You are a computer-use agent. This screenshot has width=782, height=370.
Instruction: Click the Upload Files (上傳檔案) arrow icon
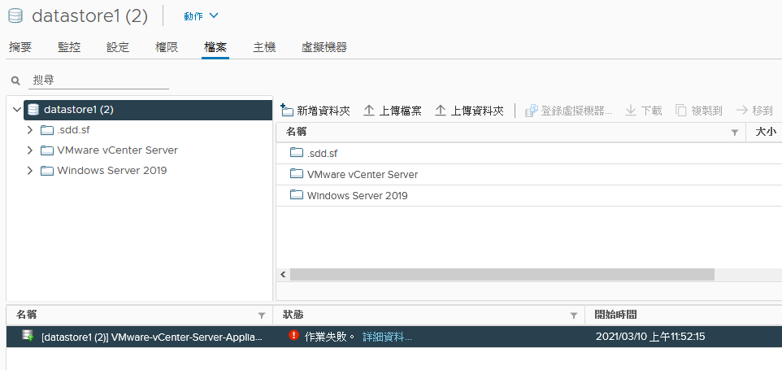click(368, 111)
